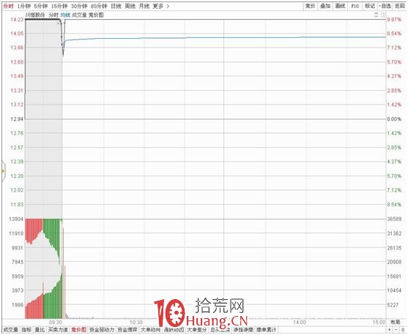Click the window-split icon in chart header
This screenshot has width=408, height=335.
point(383,15)
